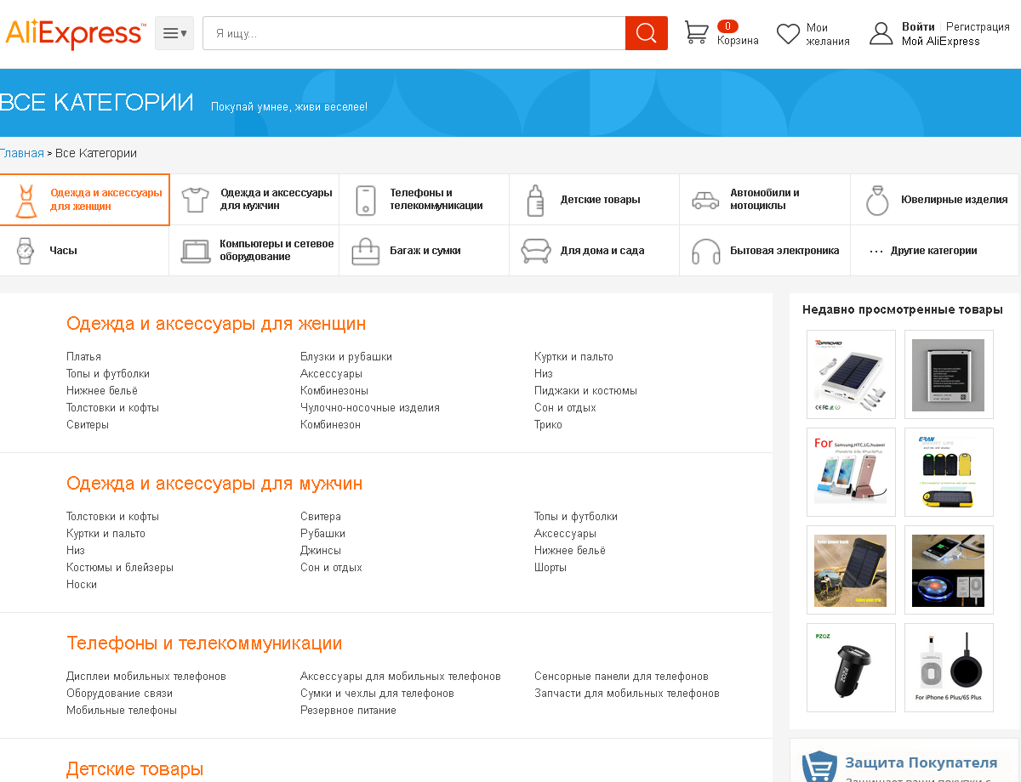Click the Мобильные телефоны link
This screenshot has height=782, width=1021.
click(x=122, y=710)
